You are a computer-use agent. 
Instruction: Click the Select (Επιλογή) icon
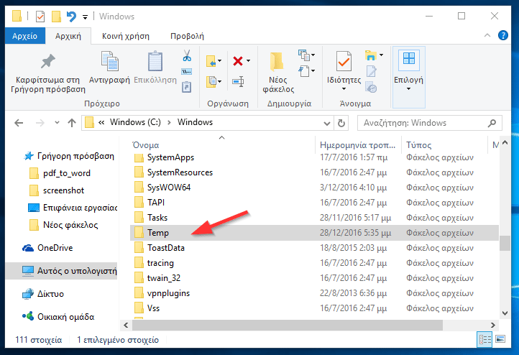pos(409,60)
